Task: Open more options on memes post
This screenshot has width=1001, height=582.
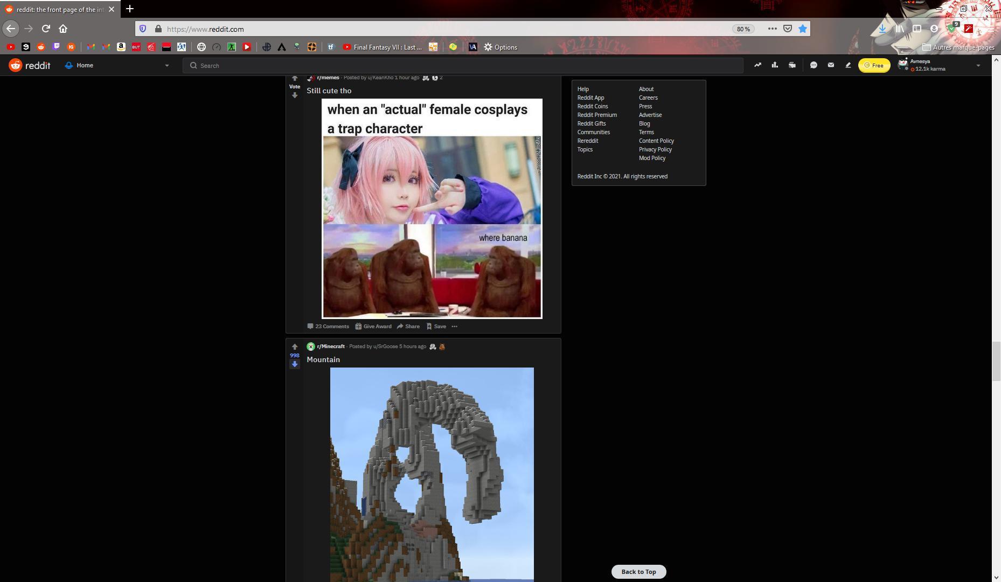Action: (454, 327)
